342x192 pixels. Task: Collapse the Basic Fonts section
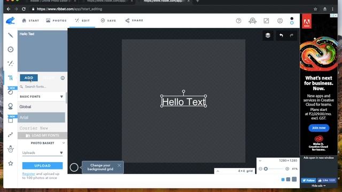tap(61, 97)
